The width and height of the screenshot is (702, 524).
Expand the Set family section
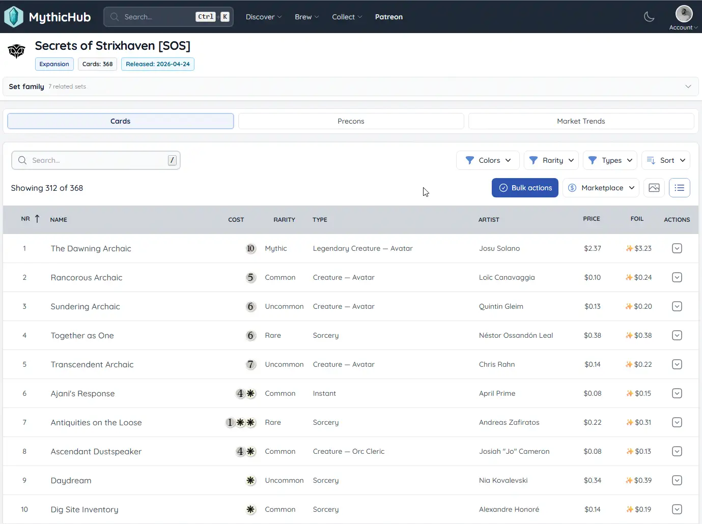pos(351,86)
